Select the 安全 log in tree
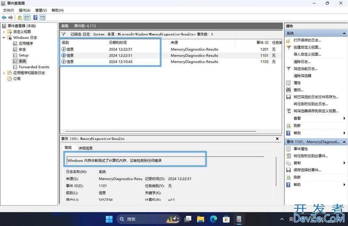 click(22, 50)
